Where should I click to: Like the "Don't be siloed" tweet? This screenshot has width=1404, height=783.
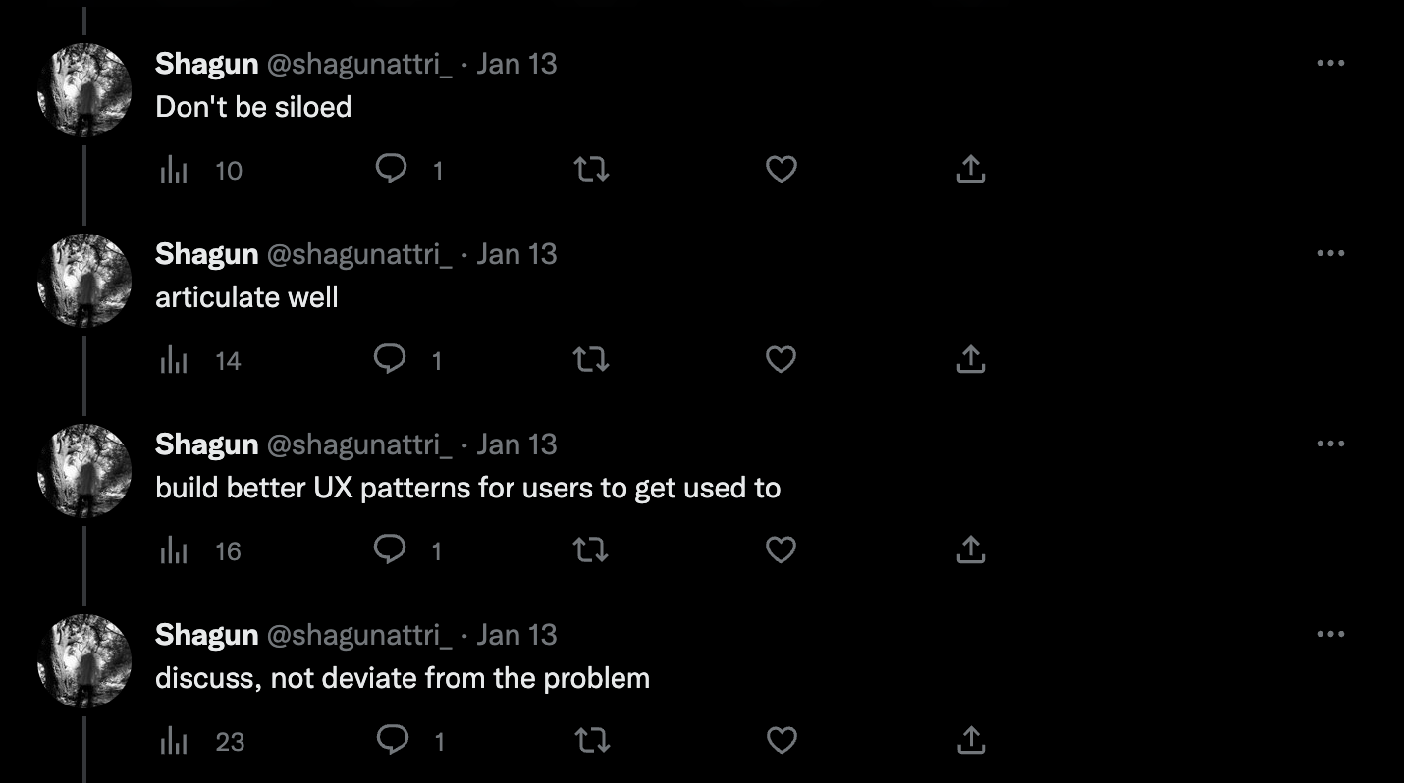click(x=782, y=170)
